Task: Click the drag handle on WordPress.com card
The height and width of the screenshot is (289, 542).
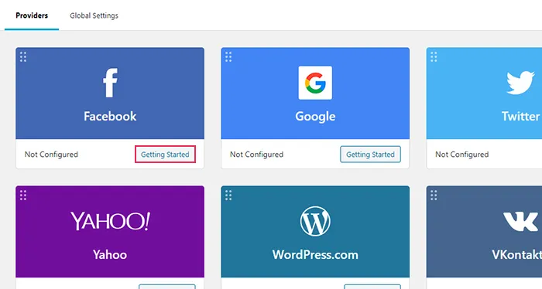Action: pos(228,195)
